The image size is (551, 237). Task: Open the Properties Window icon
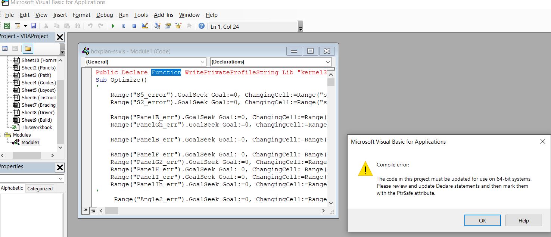[168, 26]
